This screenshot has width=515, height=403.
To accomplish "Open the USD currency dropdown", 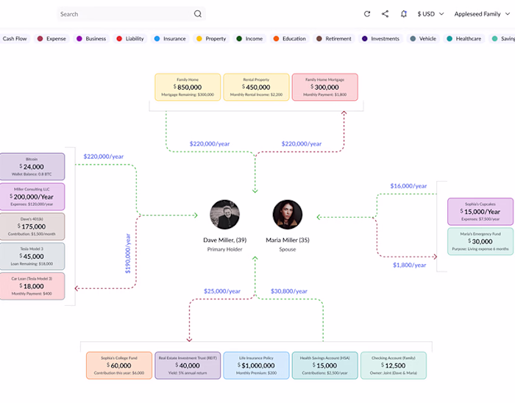I will (x=430, y=14).
